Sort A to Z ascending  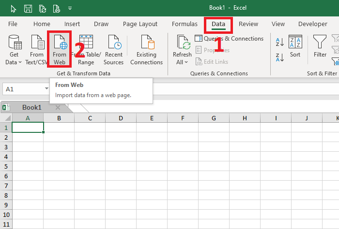(x=280, y=42)
